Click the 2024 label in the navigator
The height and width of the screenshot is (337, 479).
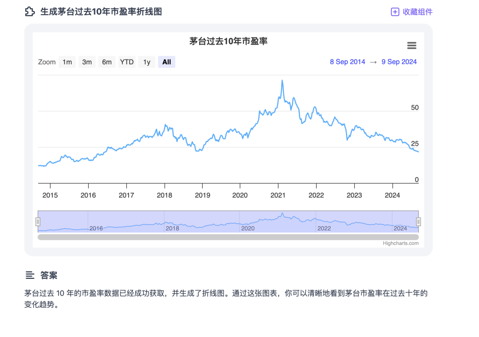[x=400, y=228]
